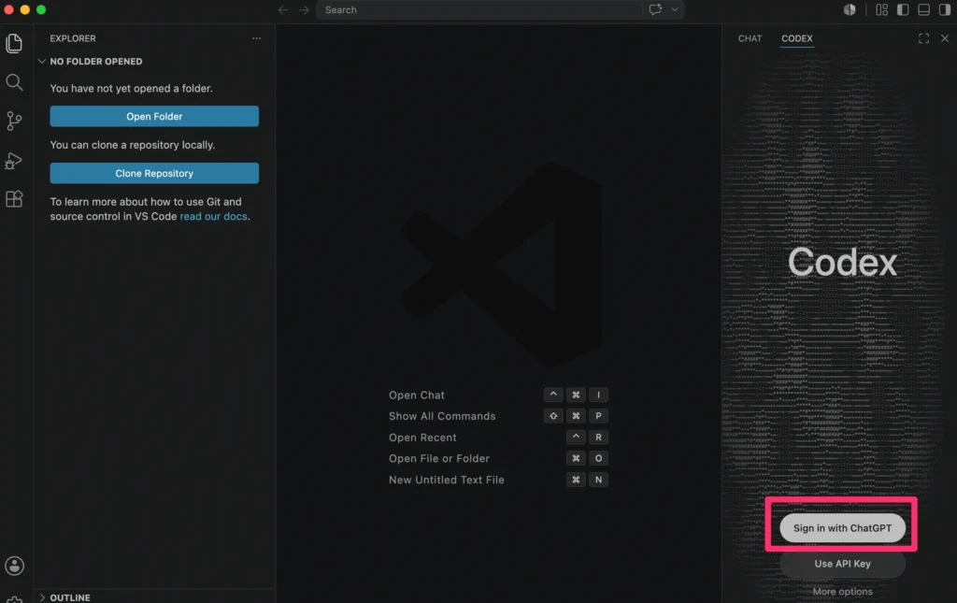Viewport: 957px width, 603px height.
Task: Click the New Untitled Text File entry
Action: coord(446,480)
